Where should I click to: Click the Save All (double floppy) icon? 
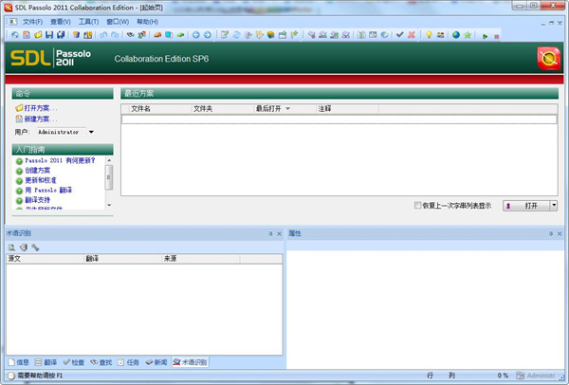click(x=61, y=35)
